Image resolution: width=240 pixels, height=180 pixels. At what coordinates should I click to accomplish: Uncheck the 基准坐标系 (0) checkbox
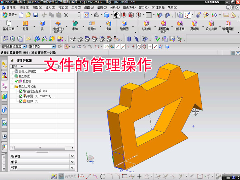(x=21, y=91)
